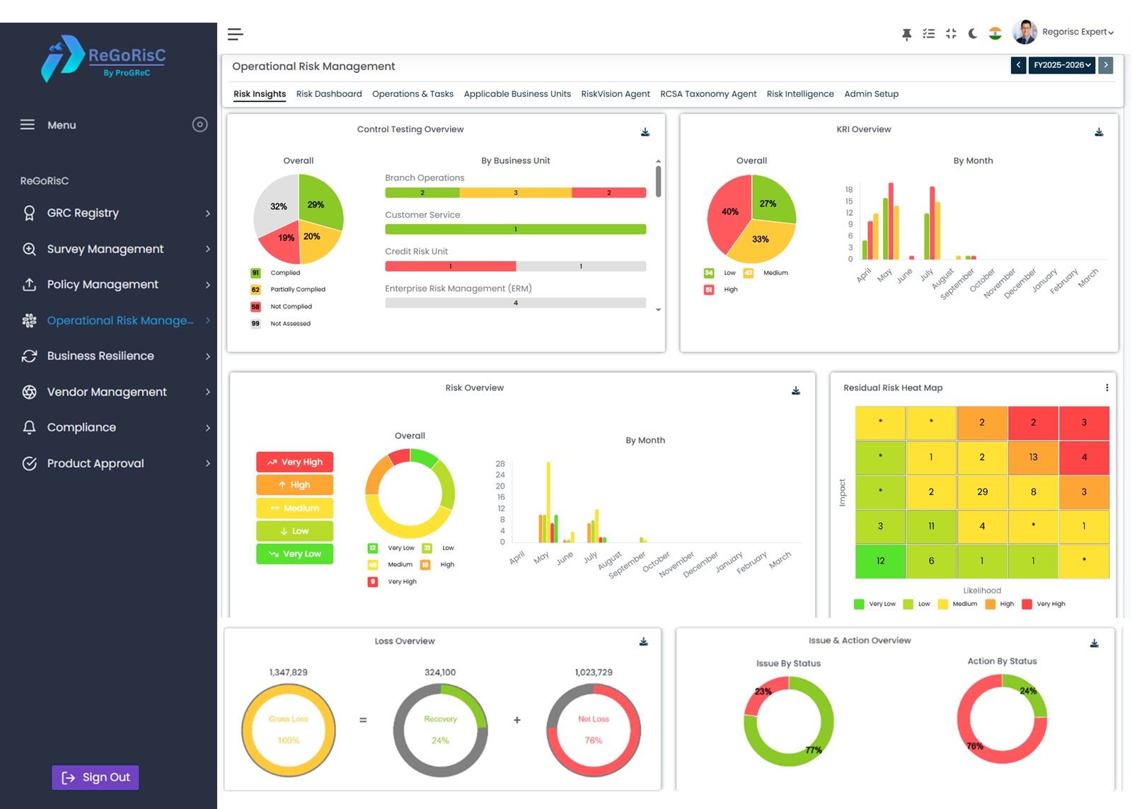This screenshot has width=1132, height=809.
Task: Click the pin icon in top toolbar
Action: coord(906,34)
